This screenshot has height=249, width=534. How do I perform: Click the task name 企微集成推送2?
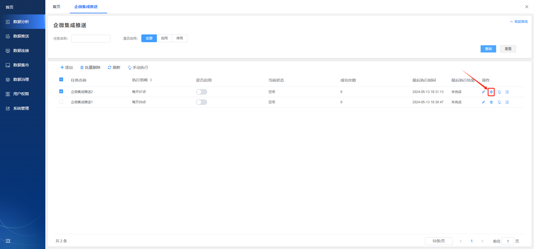(x=82, y=92)
